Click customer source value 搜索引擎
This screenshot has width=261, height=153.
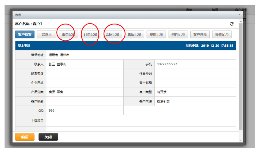[x=163, y=101]
